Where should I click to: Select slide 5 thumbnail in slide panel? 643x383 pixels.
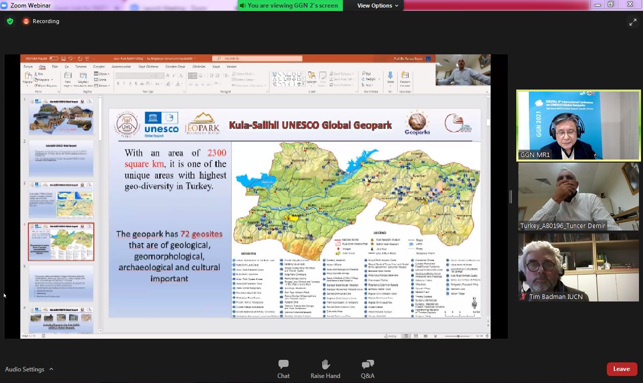click(61, 283)
